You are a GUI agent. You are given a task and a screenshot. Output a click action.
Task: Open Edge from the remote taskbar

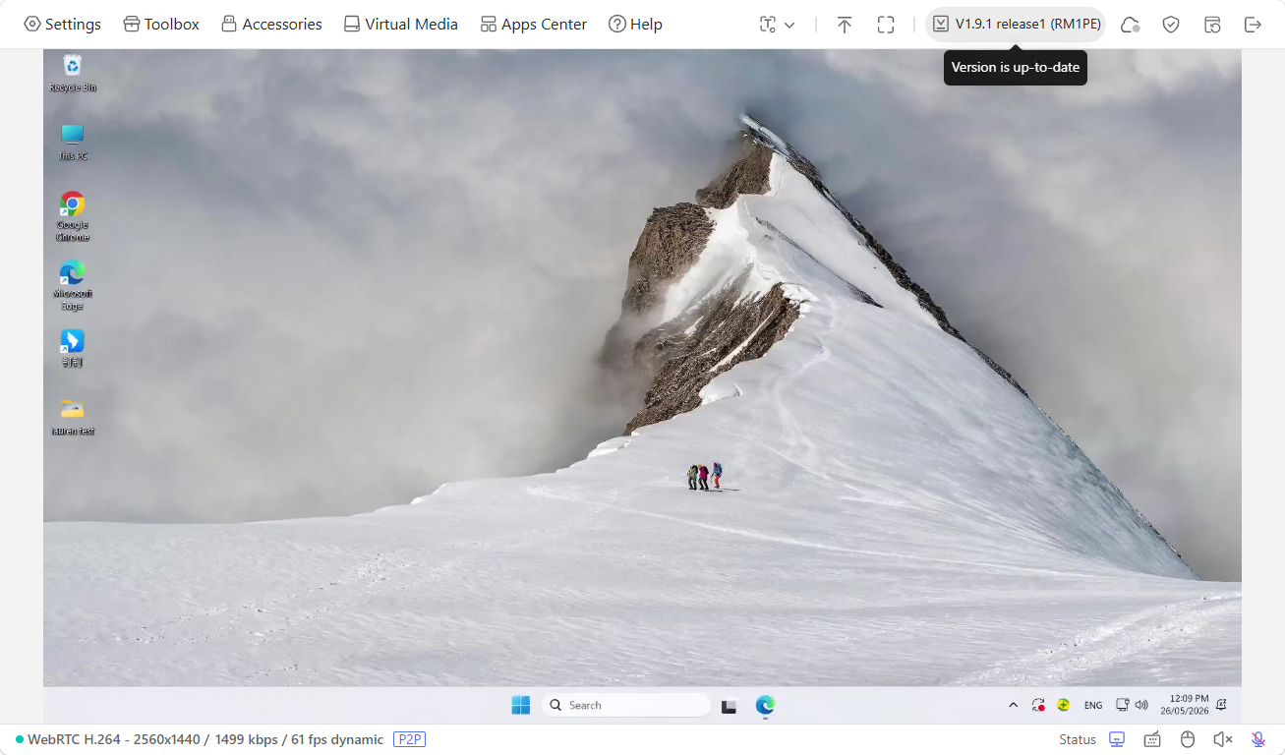(x=765, y=705)
